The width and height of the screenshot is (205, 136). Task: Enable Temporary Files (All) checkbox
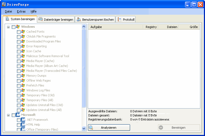tap(19, 100)
